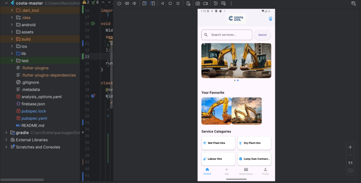Tap the first favourite excavator thumbnail
361x183 pixels.
click(x=217, y=111)
